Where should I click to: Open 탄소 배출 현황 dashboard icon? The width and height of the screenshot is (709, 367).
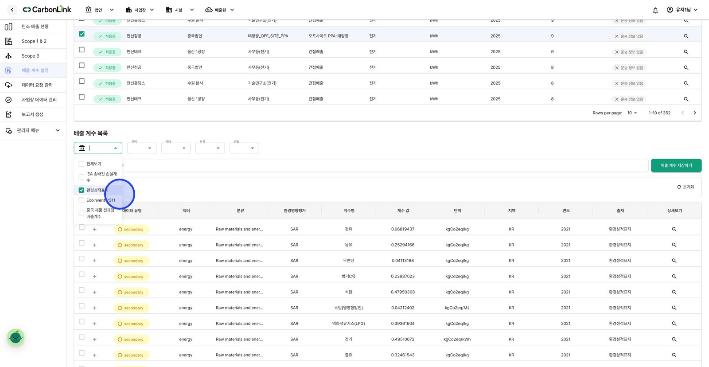[8, 27]
